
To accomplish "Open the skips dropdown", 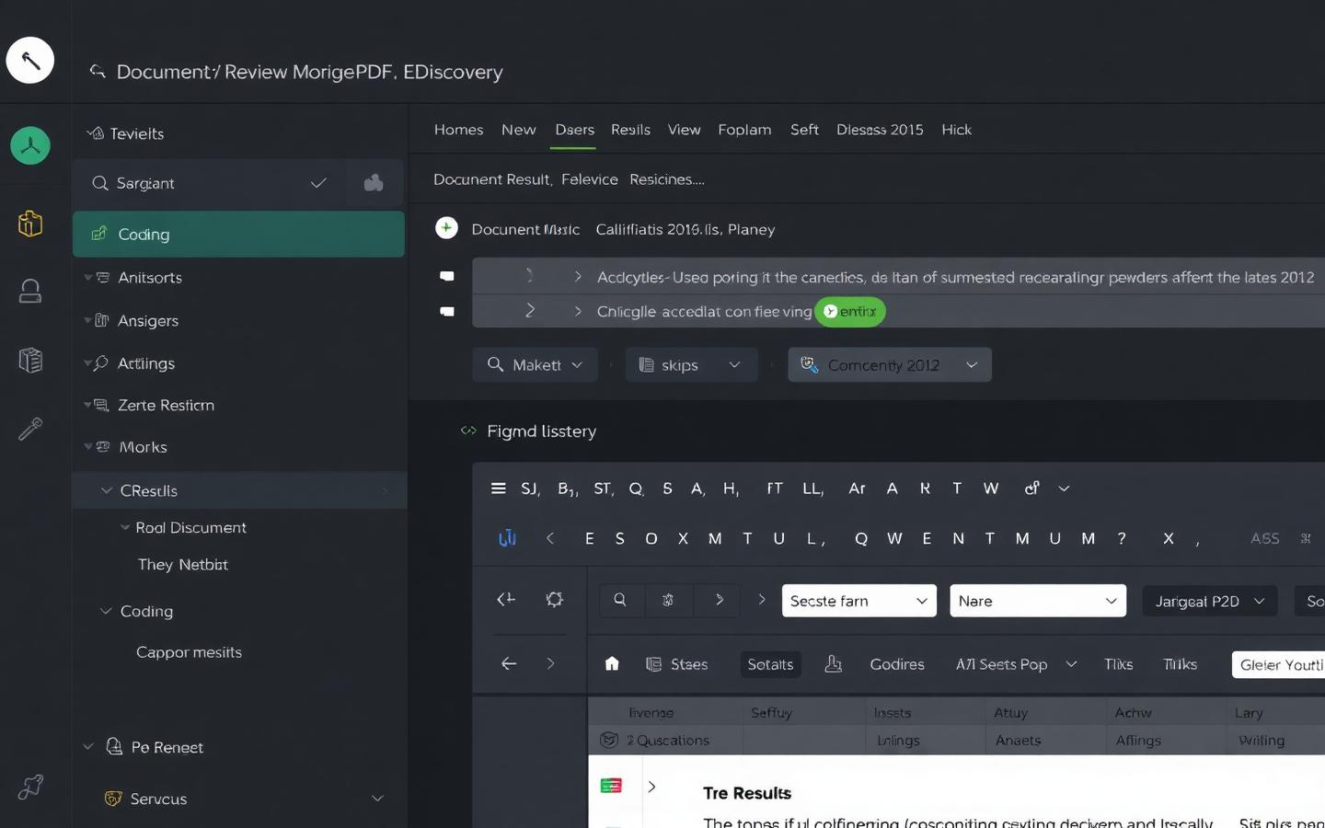I will 692,365.
